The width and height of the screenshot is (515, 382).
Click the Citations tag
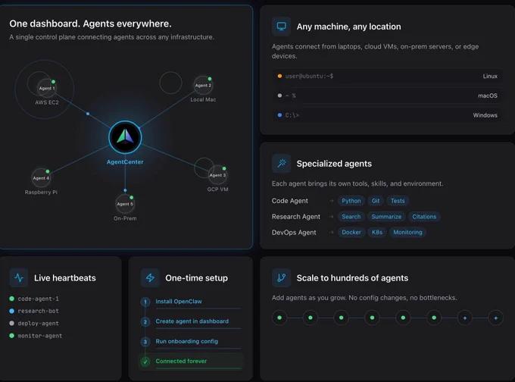424,217
